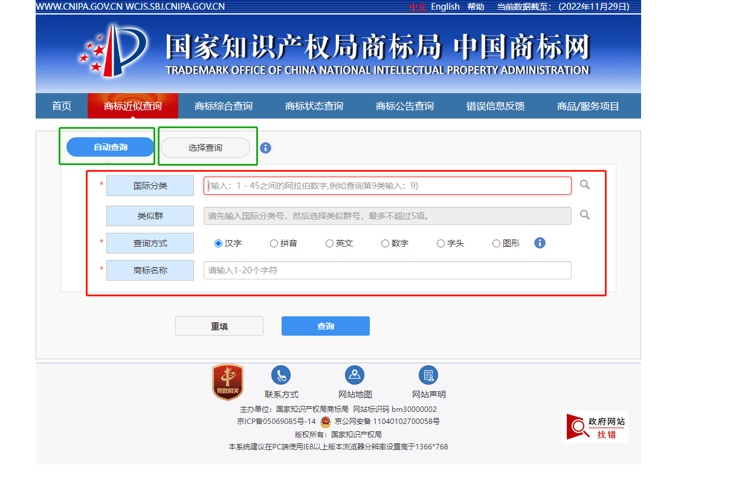Click the 网站声明 document icon

click(x=428, y=375)
